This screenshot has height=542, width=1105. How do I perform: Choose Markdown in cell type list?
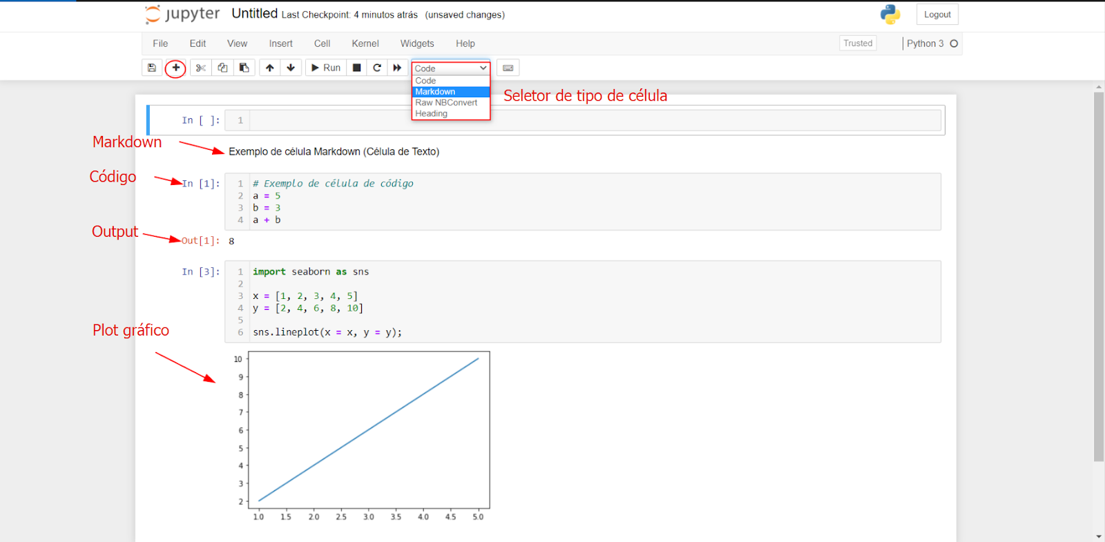[451, 92]
